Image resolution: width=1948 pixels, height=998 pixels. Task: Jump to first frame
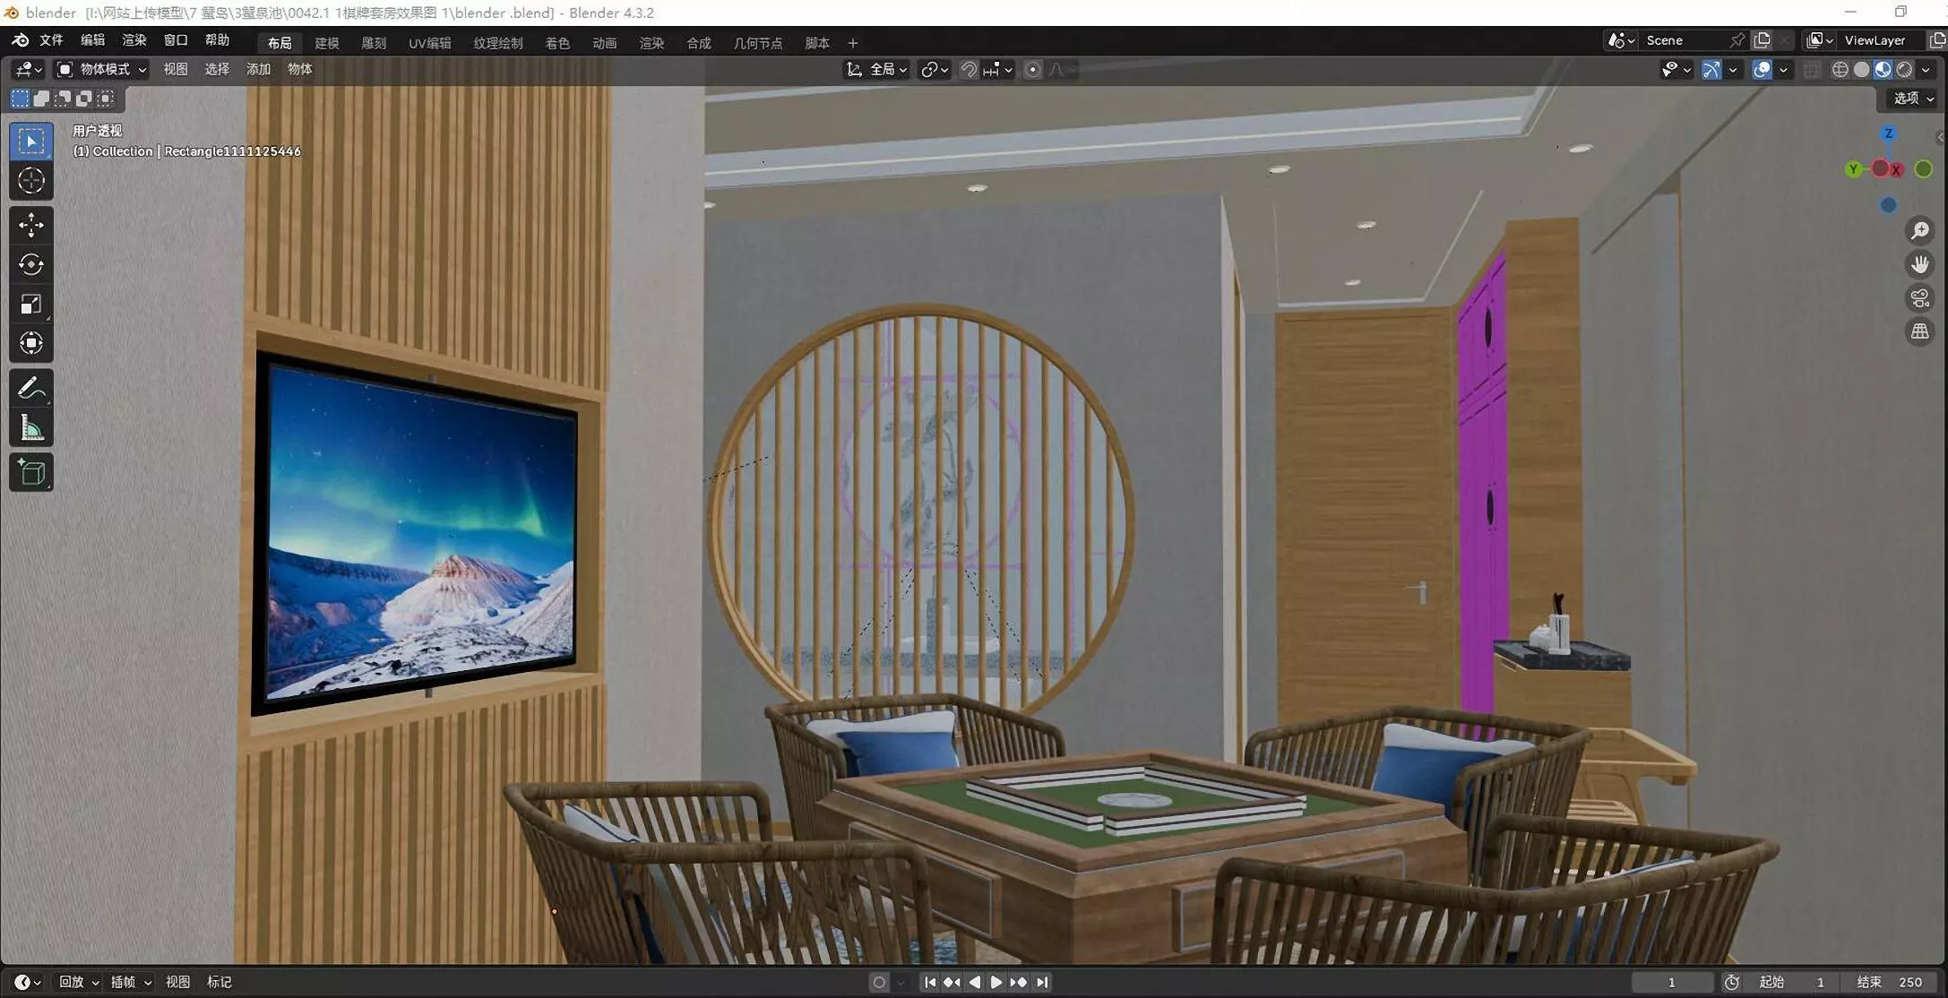[930, 983]
